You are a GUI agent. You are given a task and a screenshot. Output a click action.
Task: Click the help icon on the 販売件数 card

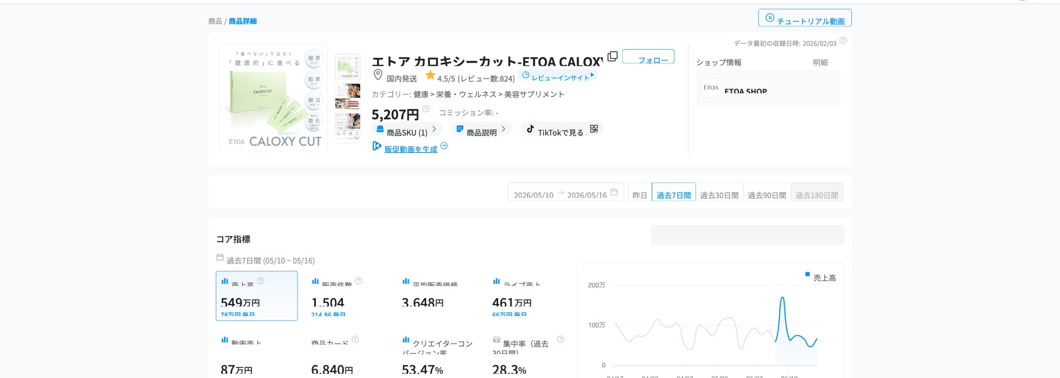359,280
